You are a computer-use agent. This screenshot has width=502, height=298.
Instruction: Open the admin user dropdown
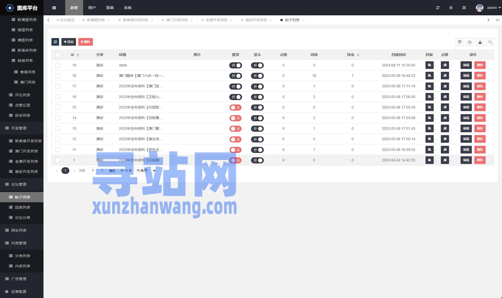point(494,8)
